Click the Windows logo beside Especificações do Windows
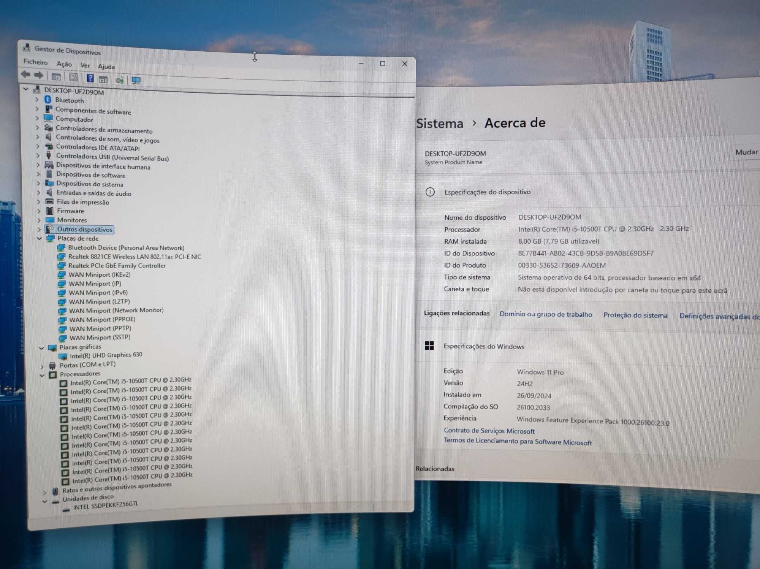The image size is (760, 569). (x=429, y=346)
